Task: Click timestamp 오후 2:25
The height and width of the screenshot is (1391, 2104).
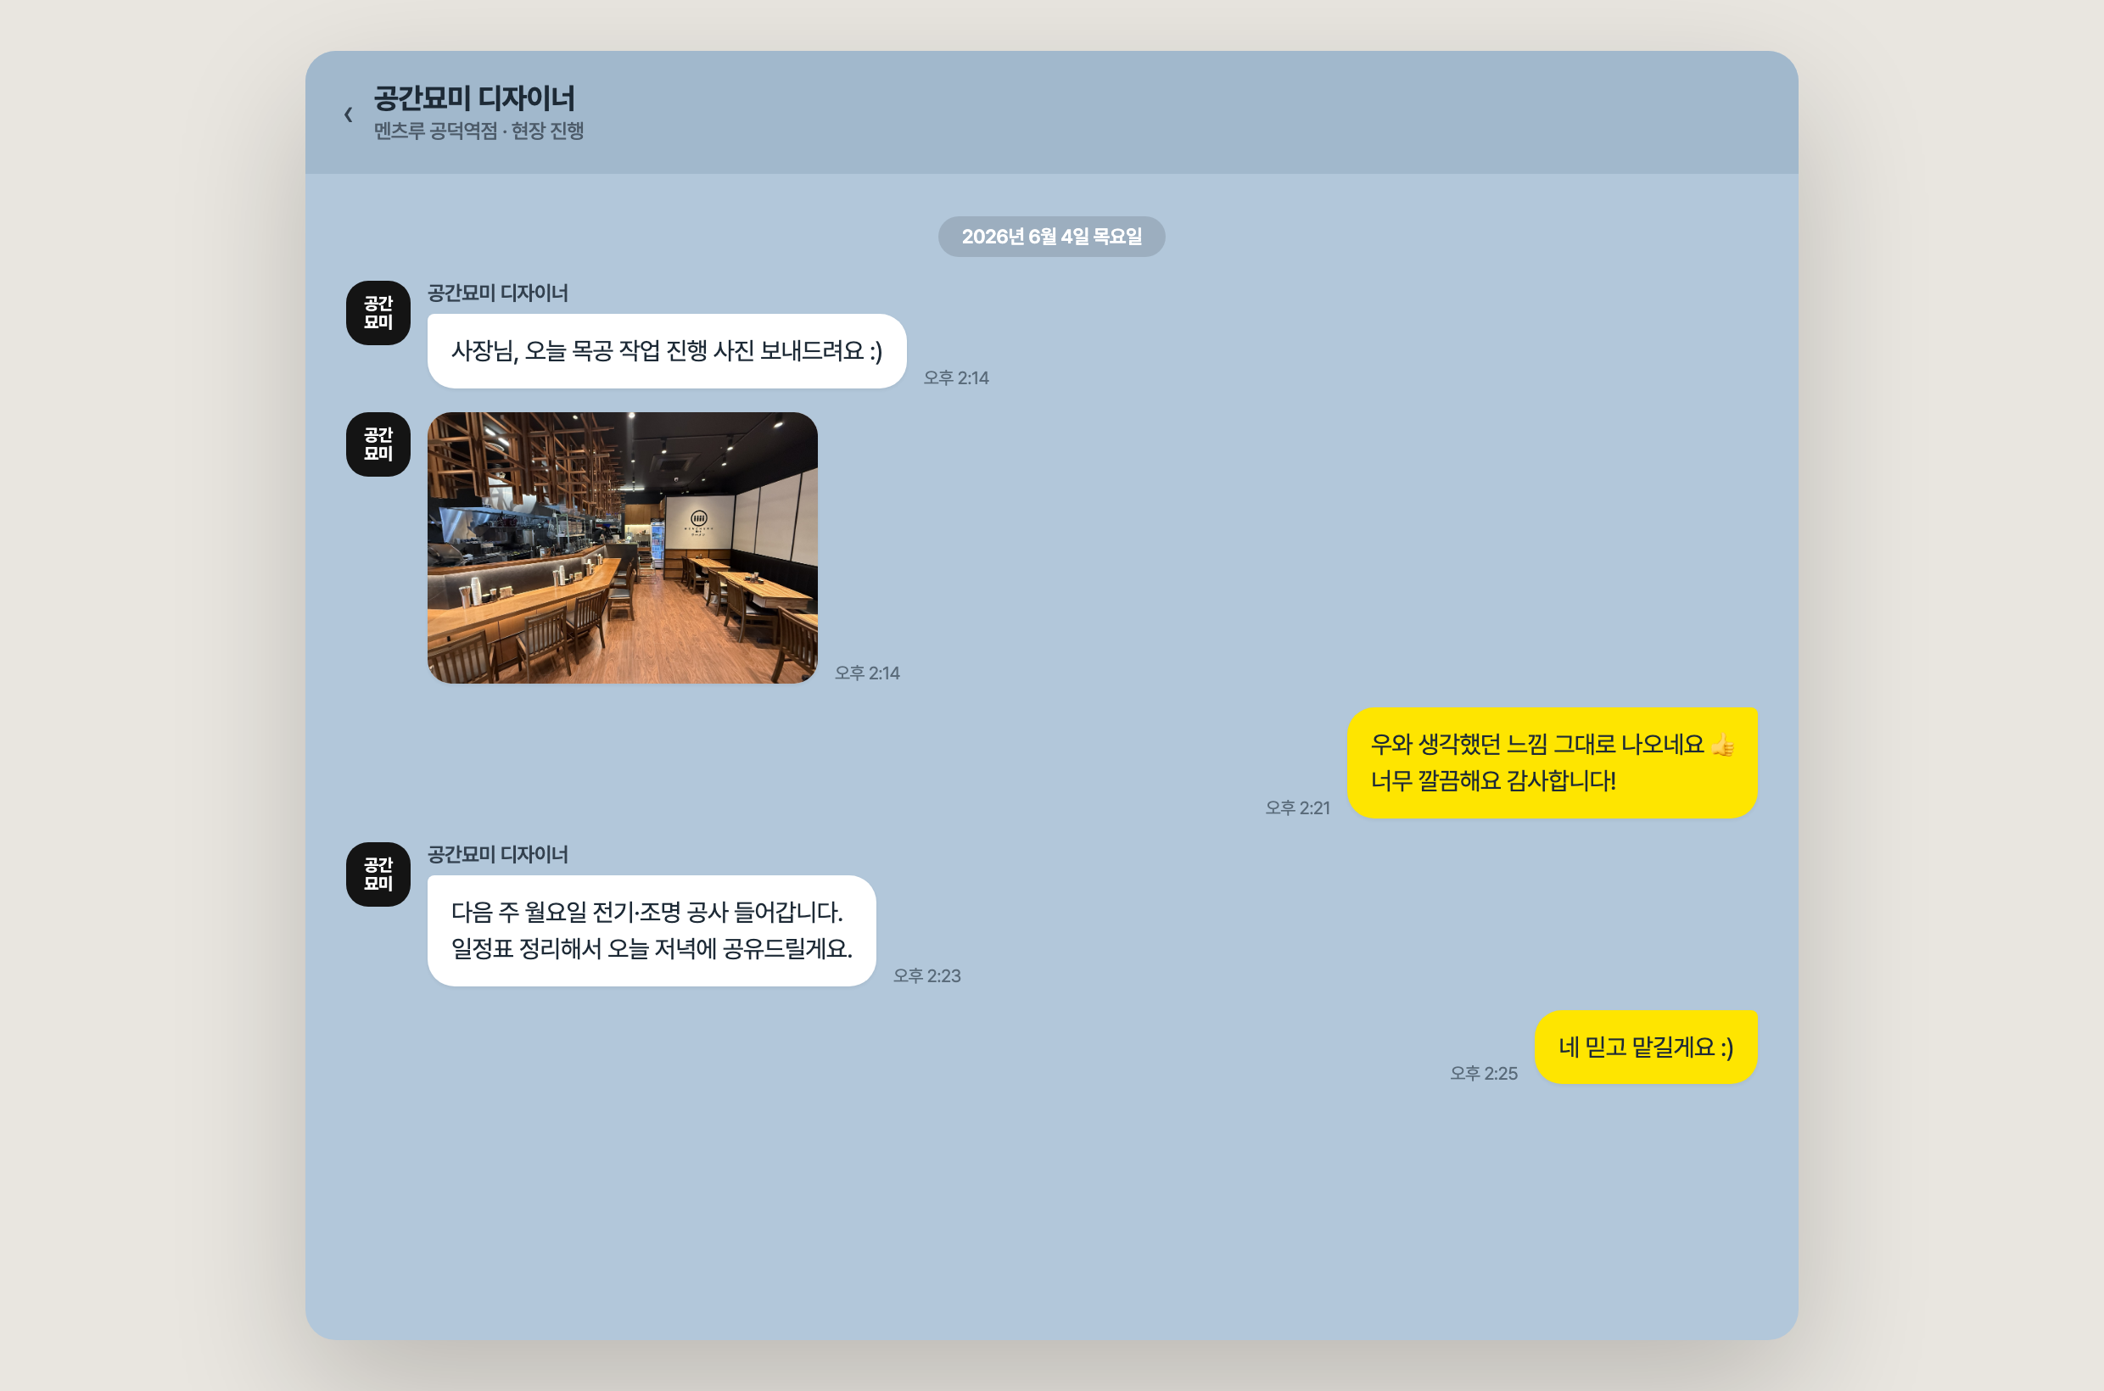Action: 1484,1074
